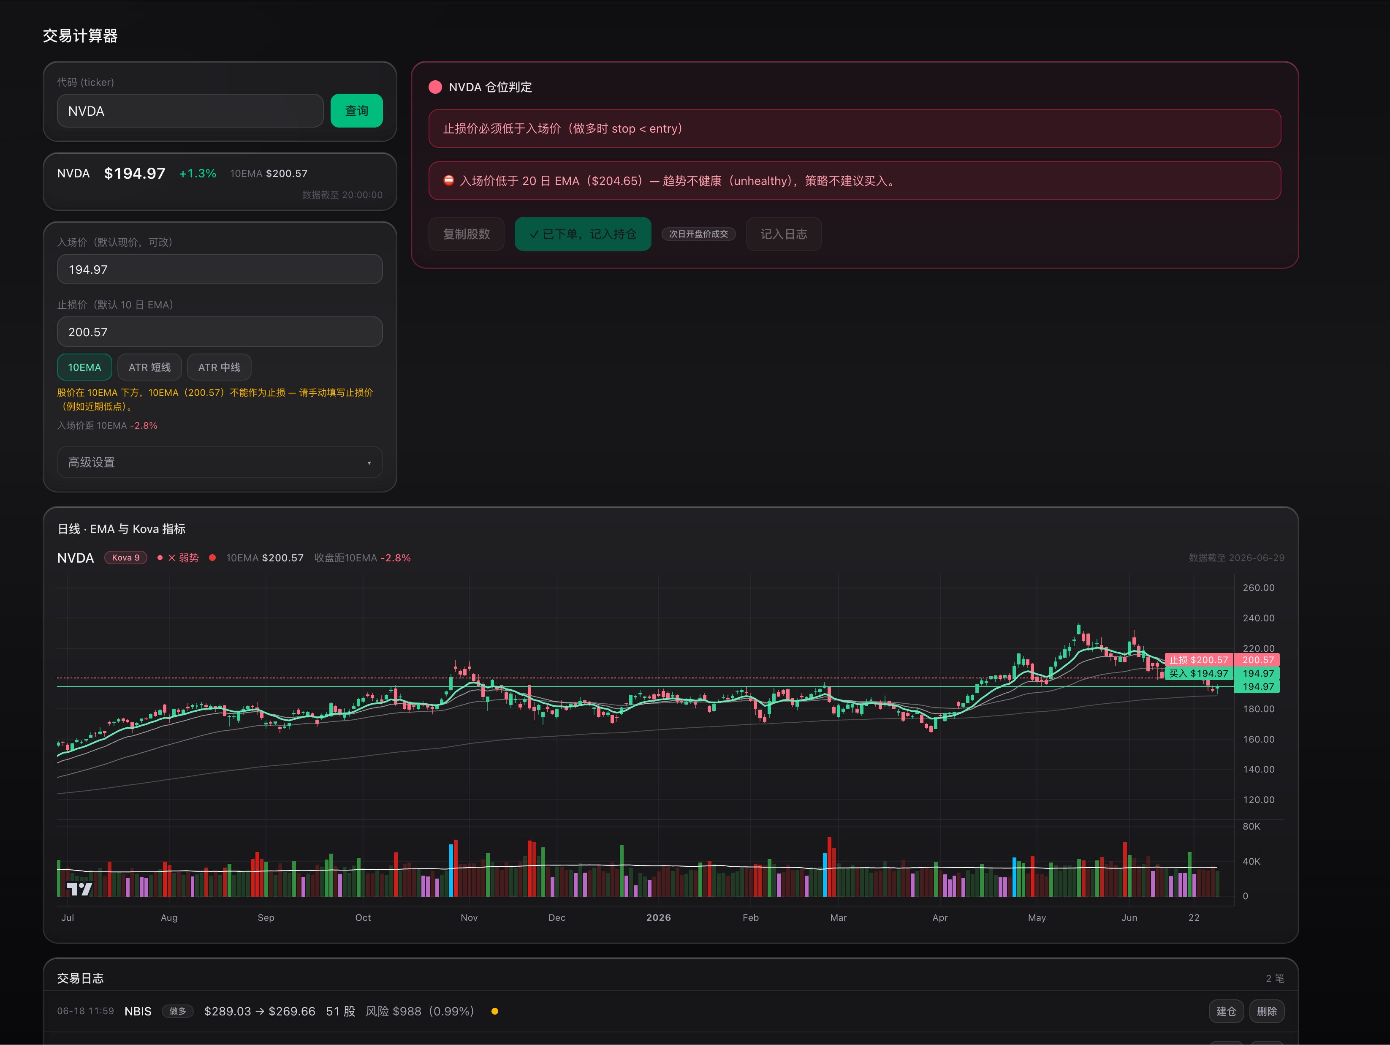The width and height of the screenshot is (1390, 1045).
Task: Click the yellow 股价在 10EMA 下方 warning text
Action: (215, 399)
